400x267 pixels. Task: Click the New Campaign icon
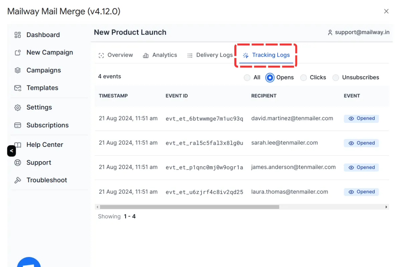[18, 53]
